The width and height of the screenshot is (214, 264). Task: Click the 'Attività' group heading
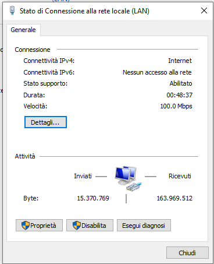tap(25, 156)
